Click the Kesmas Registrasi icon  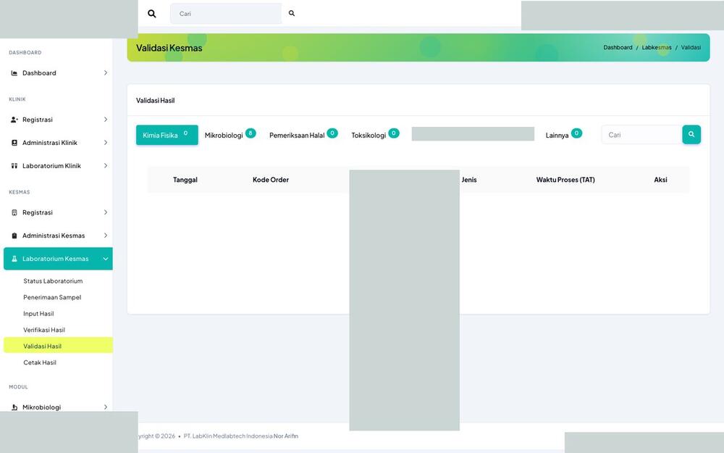pos(14,212)
